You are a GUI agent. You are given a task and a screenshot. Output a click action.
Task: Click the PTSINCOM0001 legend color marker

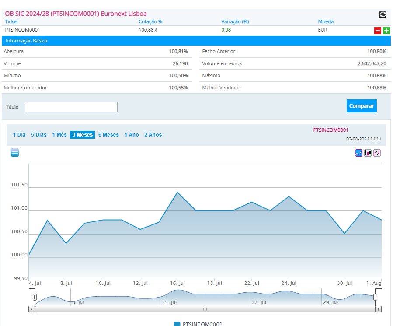(177, 324)
